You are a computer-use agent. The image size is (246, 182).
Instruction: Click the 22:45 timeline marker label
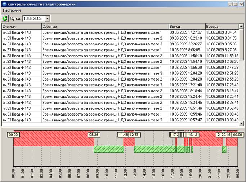pyautogui.click(x=226, y=135)
